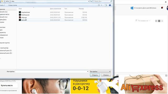Select Документы library in the navigation pane
The width and height of the screenshot is (168, 94).
click(3, 32)
